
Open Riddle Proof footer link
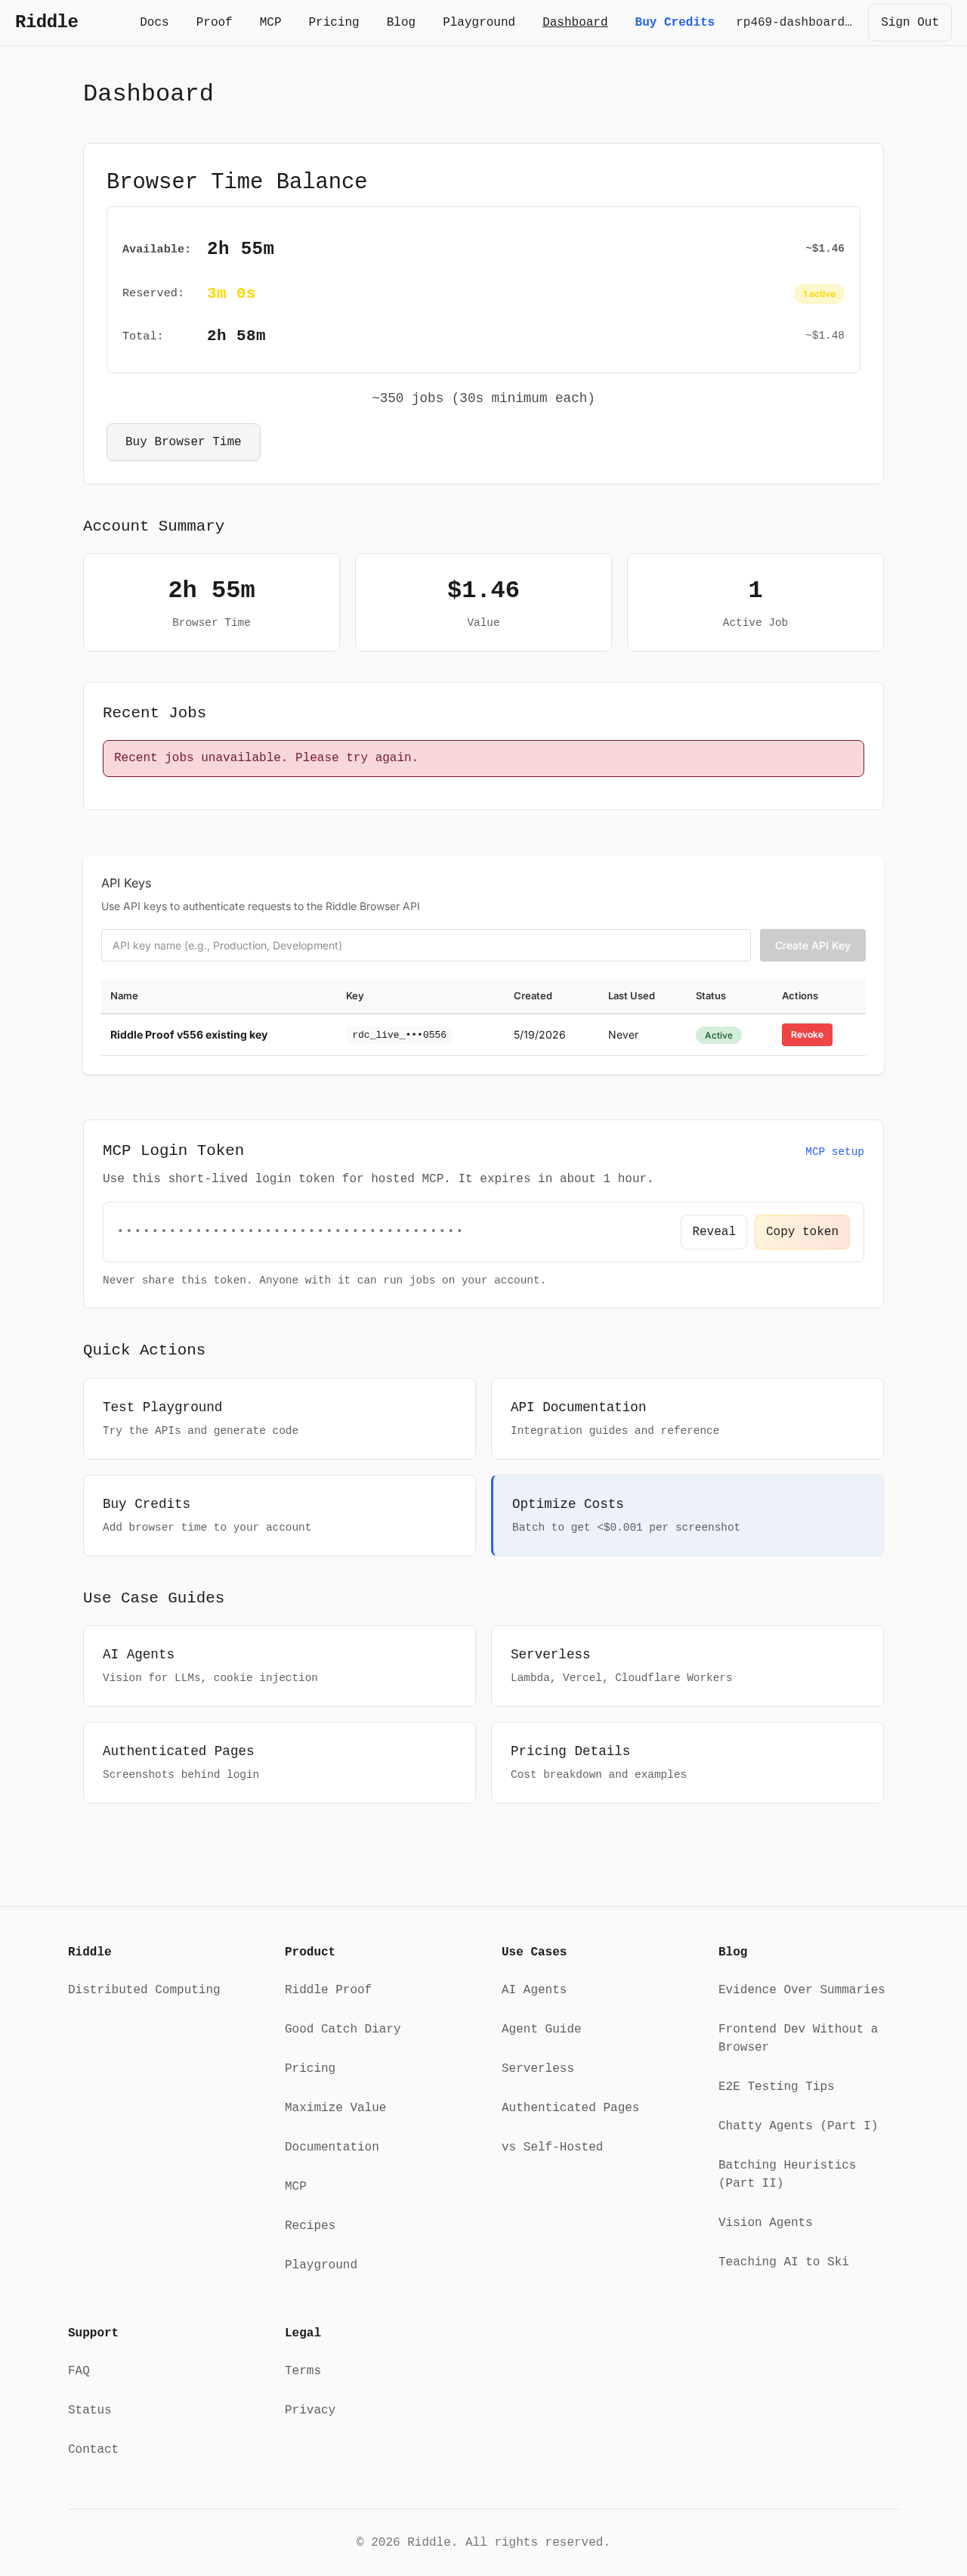pos(328,1990)
